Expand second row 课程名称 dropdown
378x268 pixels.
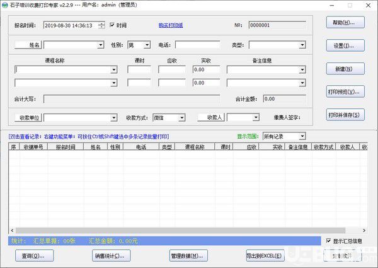[x=114, y=83]
